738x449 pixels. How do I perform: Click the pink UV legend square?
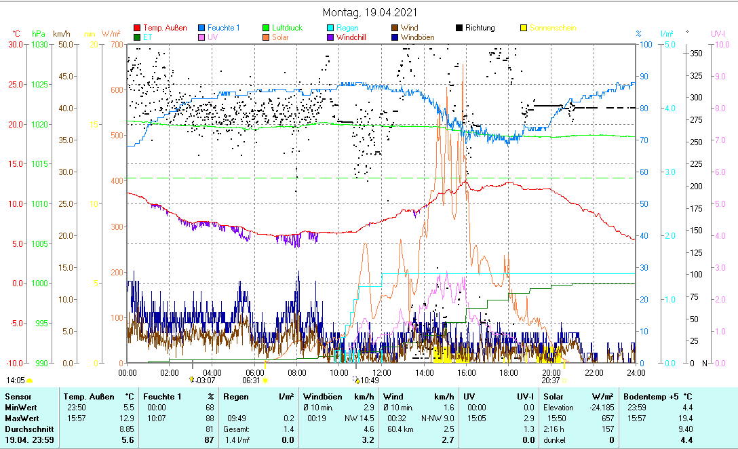click(x=201, y=37)
